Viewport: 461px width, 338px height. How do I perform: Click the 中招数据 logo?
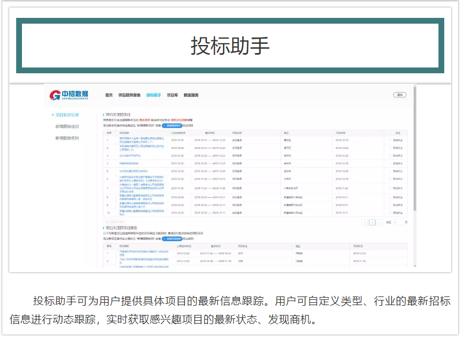69,95
